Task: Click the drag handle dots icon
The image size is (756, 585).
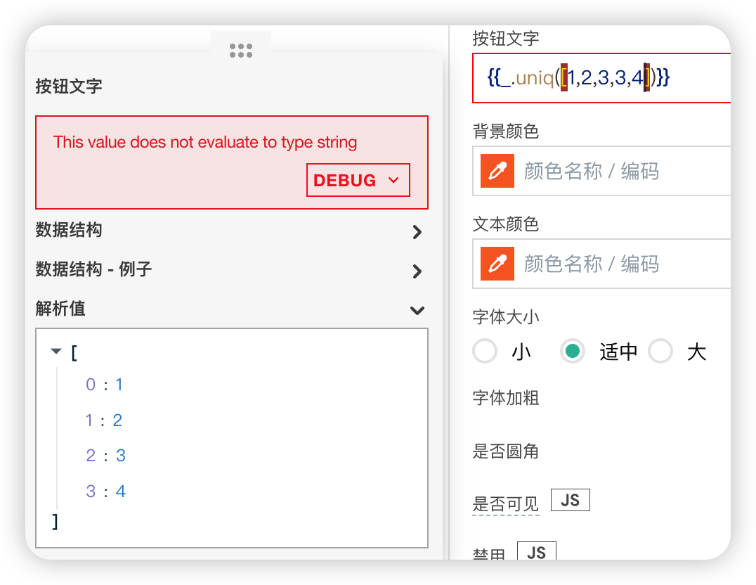Action: click(240, 50)
